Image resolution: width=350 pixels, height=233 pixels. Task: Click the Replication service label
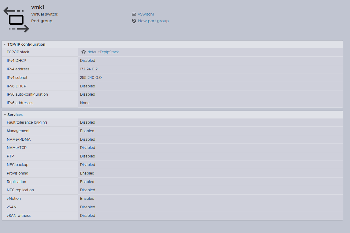tap(16, 182)
